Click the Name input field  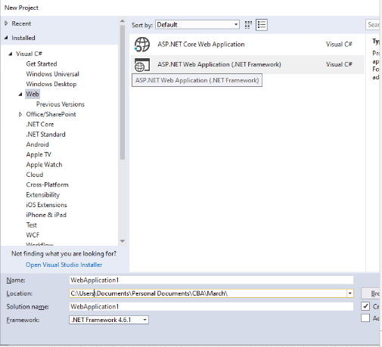tap(211, 280)
